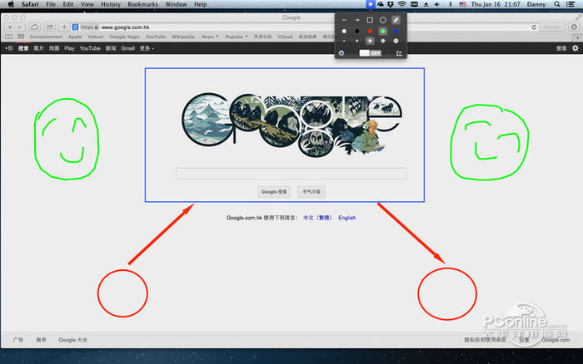This screenshot has height=364, width=583.
Task: Click the Google 搜索 button
Action: point(274,192)
